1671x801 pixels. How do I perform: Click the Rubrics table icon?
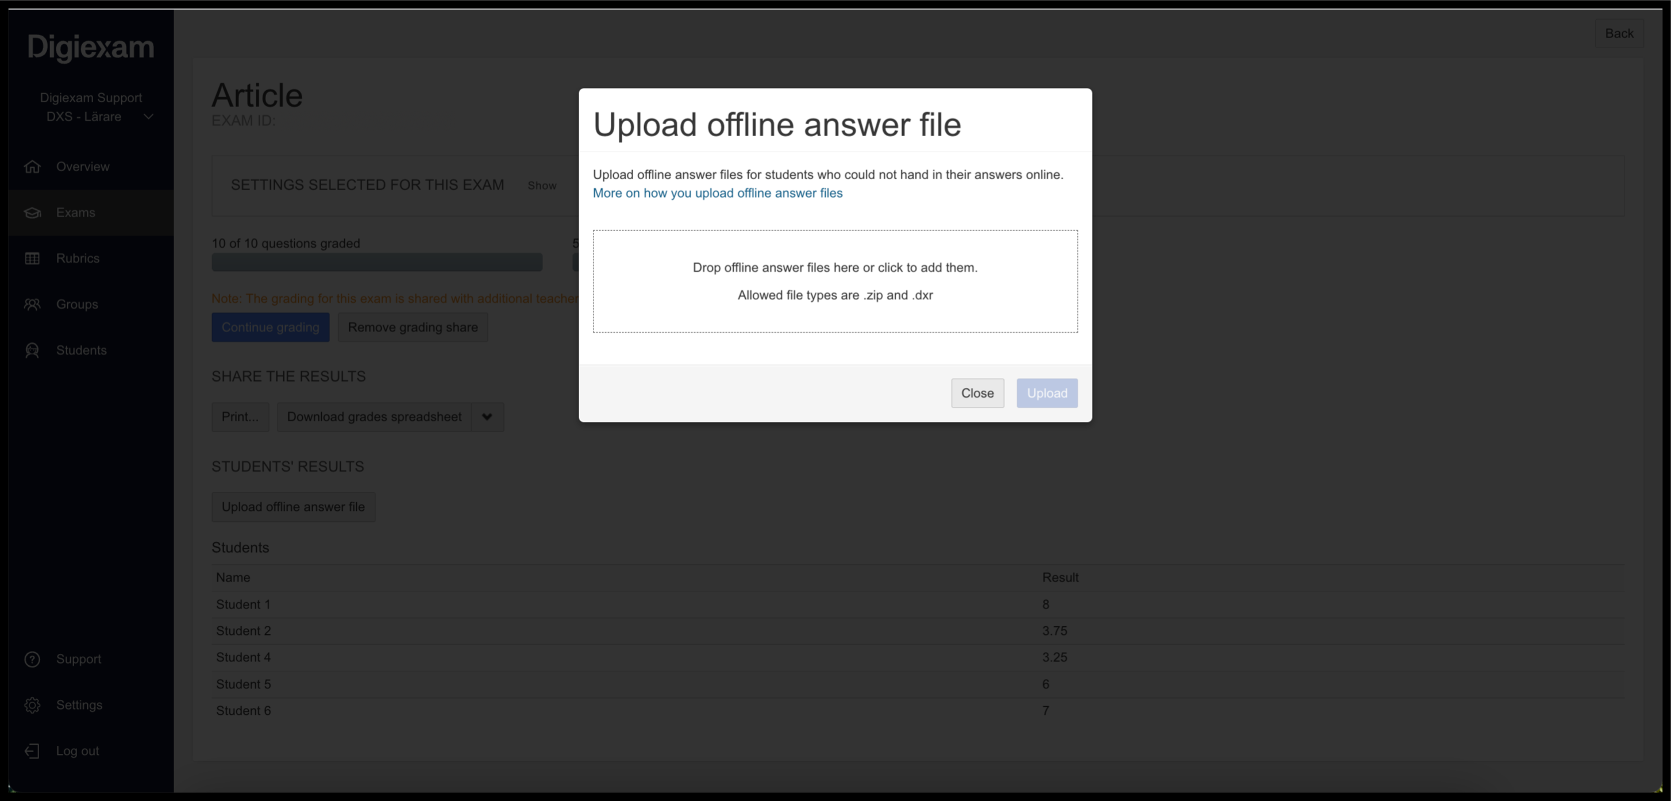32,258
